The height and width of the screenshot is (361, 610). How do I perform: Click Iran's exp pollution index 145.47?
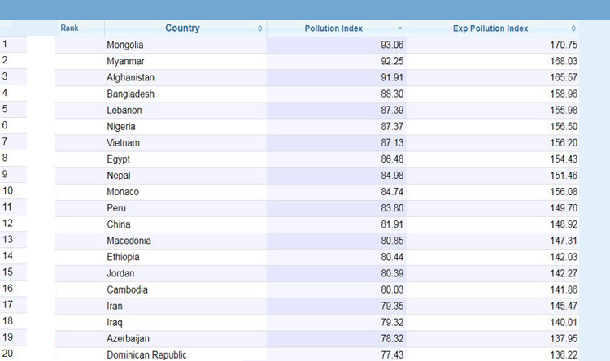(x=564, y=307)
